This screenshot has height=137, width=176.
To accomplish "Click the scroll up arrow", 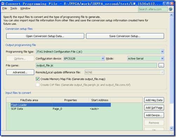I will 171,15.
